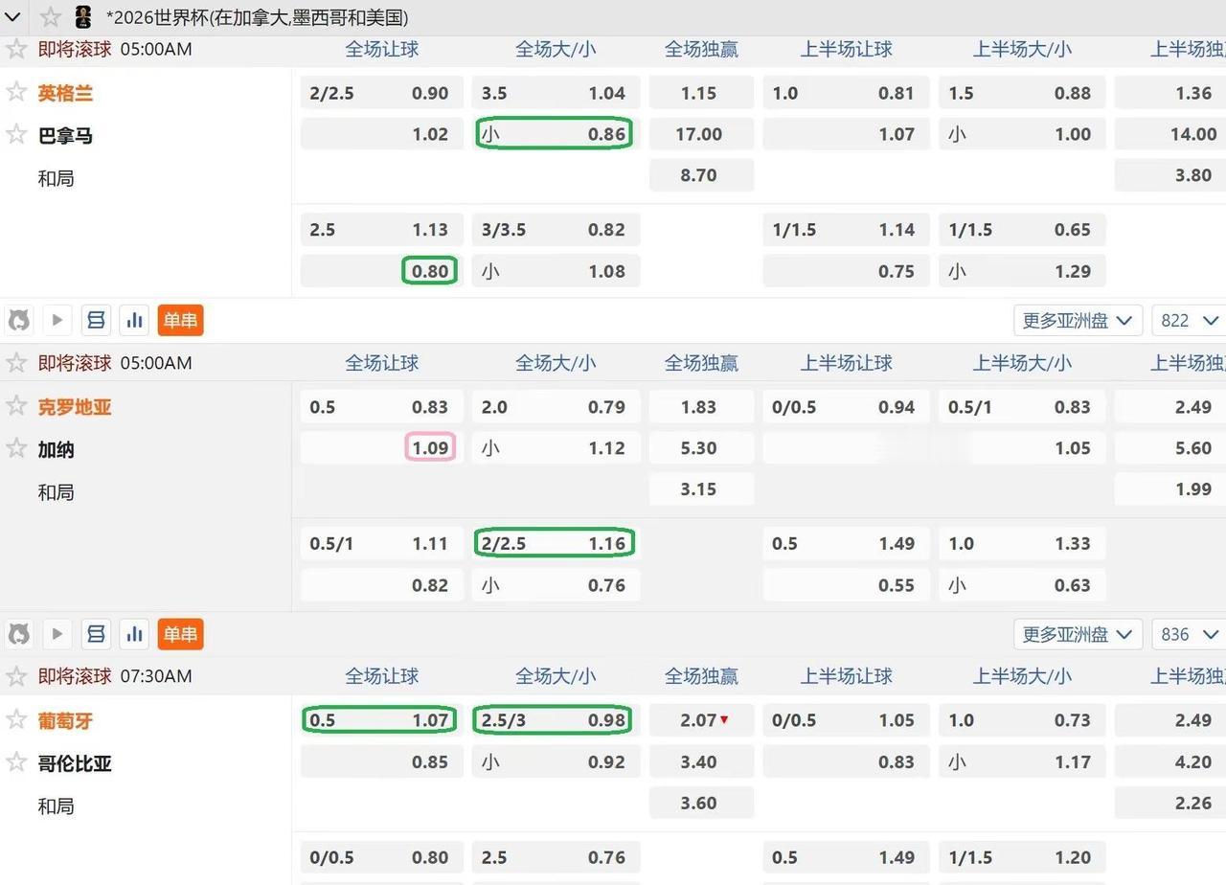Open the 英格兰 team name link
This screenshot has height=885, width=1226.
pyautogui.click(x=65, y=93)
